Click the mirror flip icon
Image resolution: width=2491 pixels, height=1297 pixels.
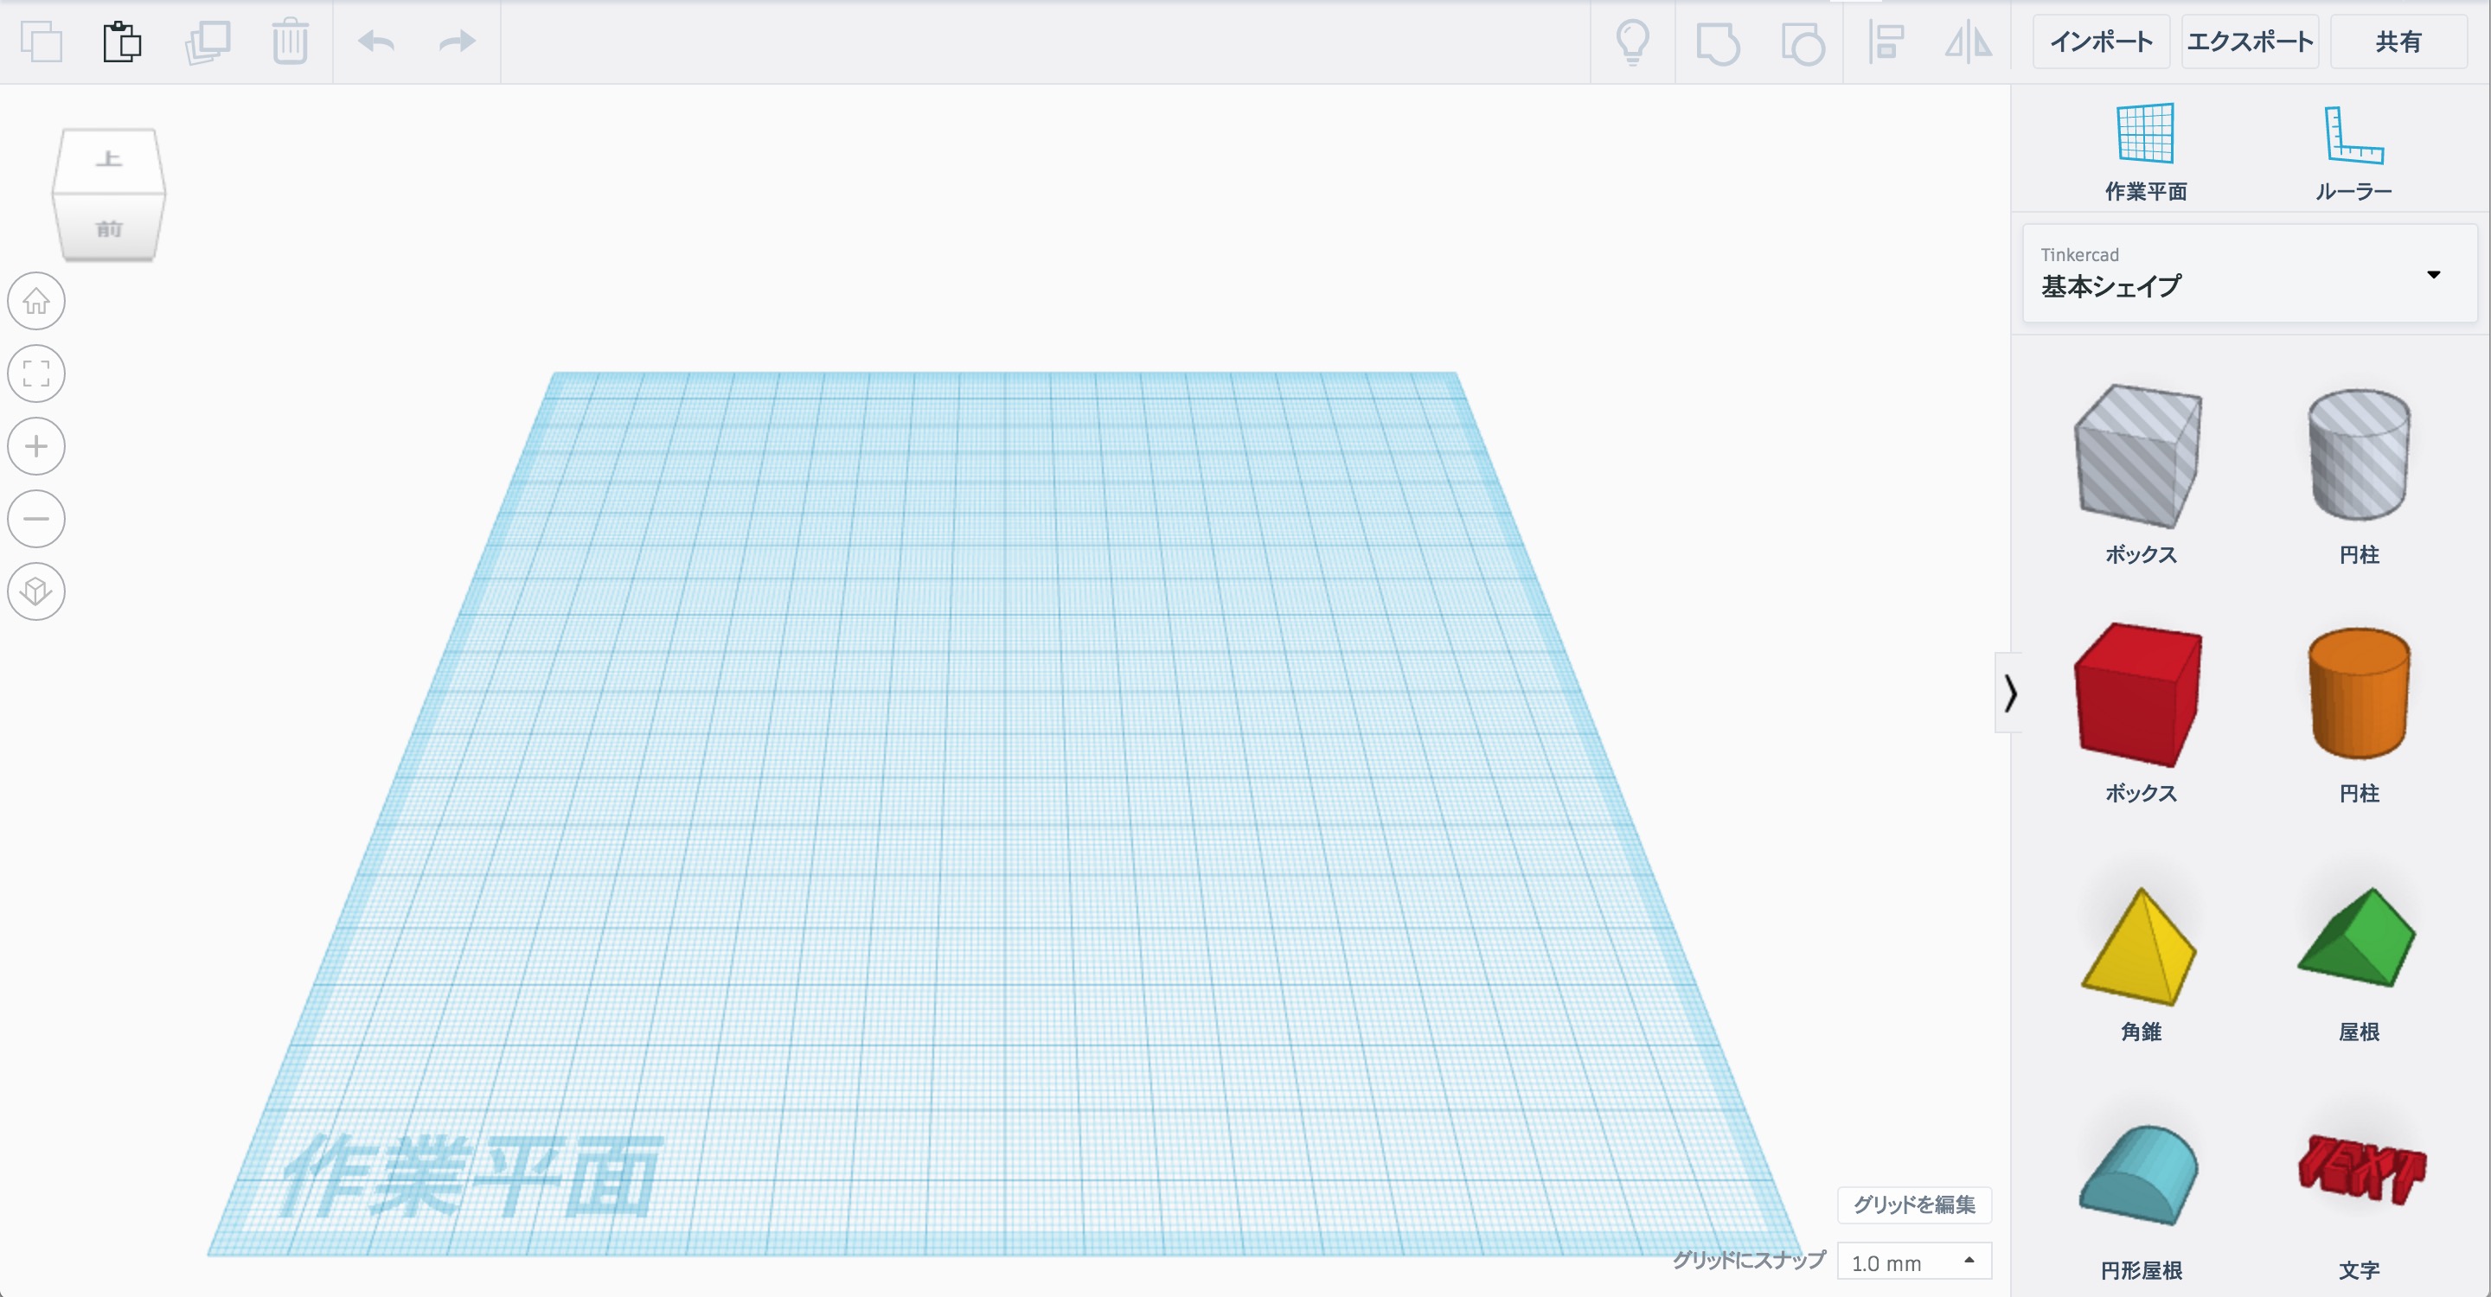coord(1968,42)
